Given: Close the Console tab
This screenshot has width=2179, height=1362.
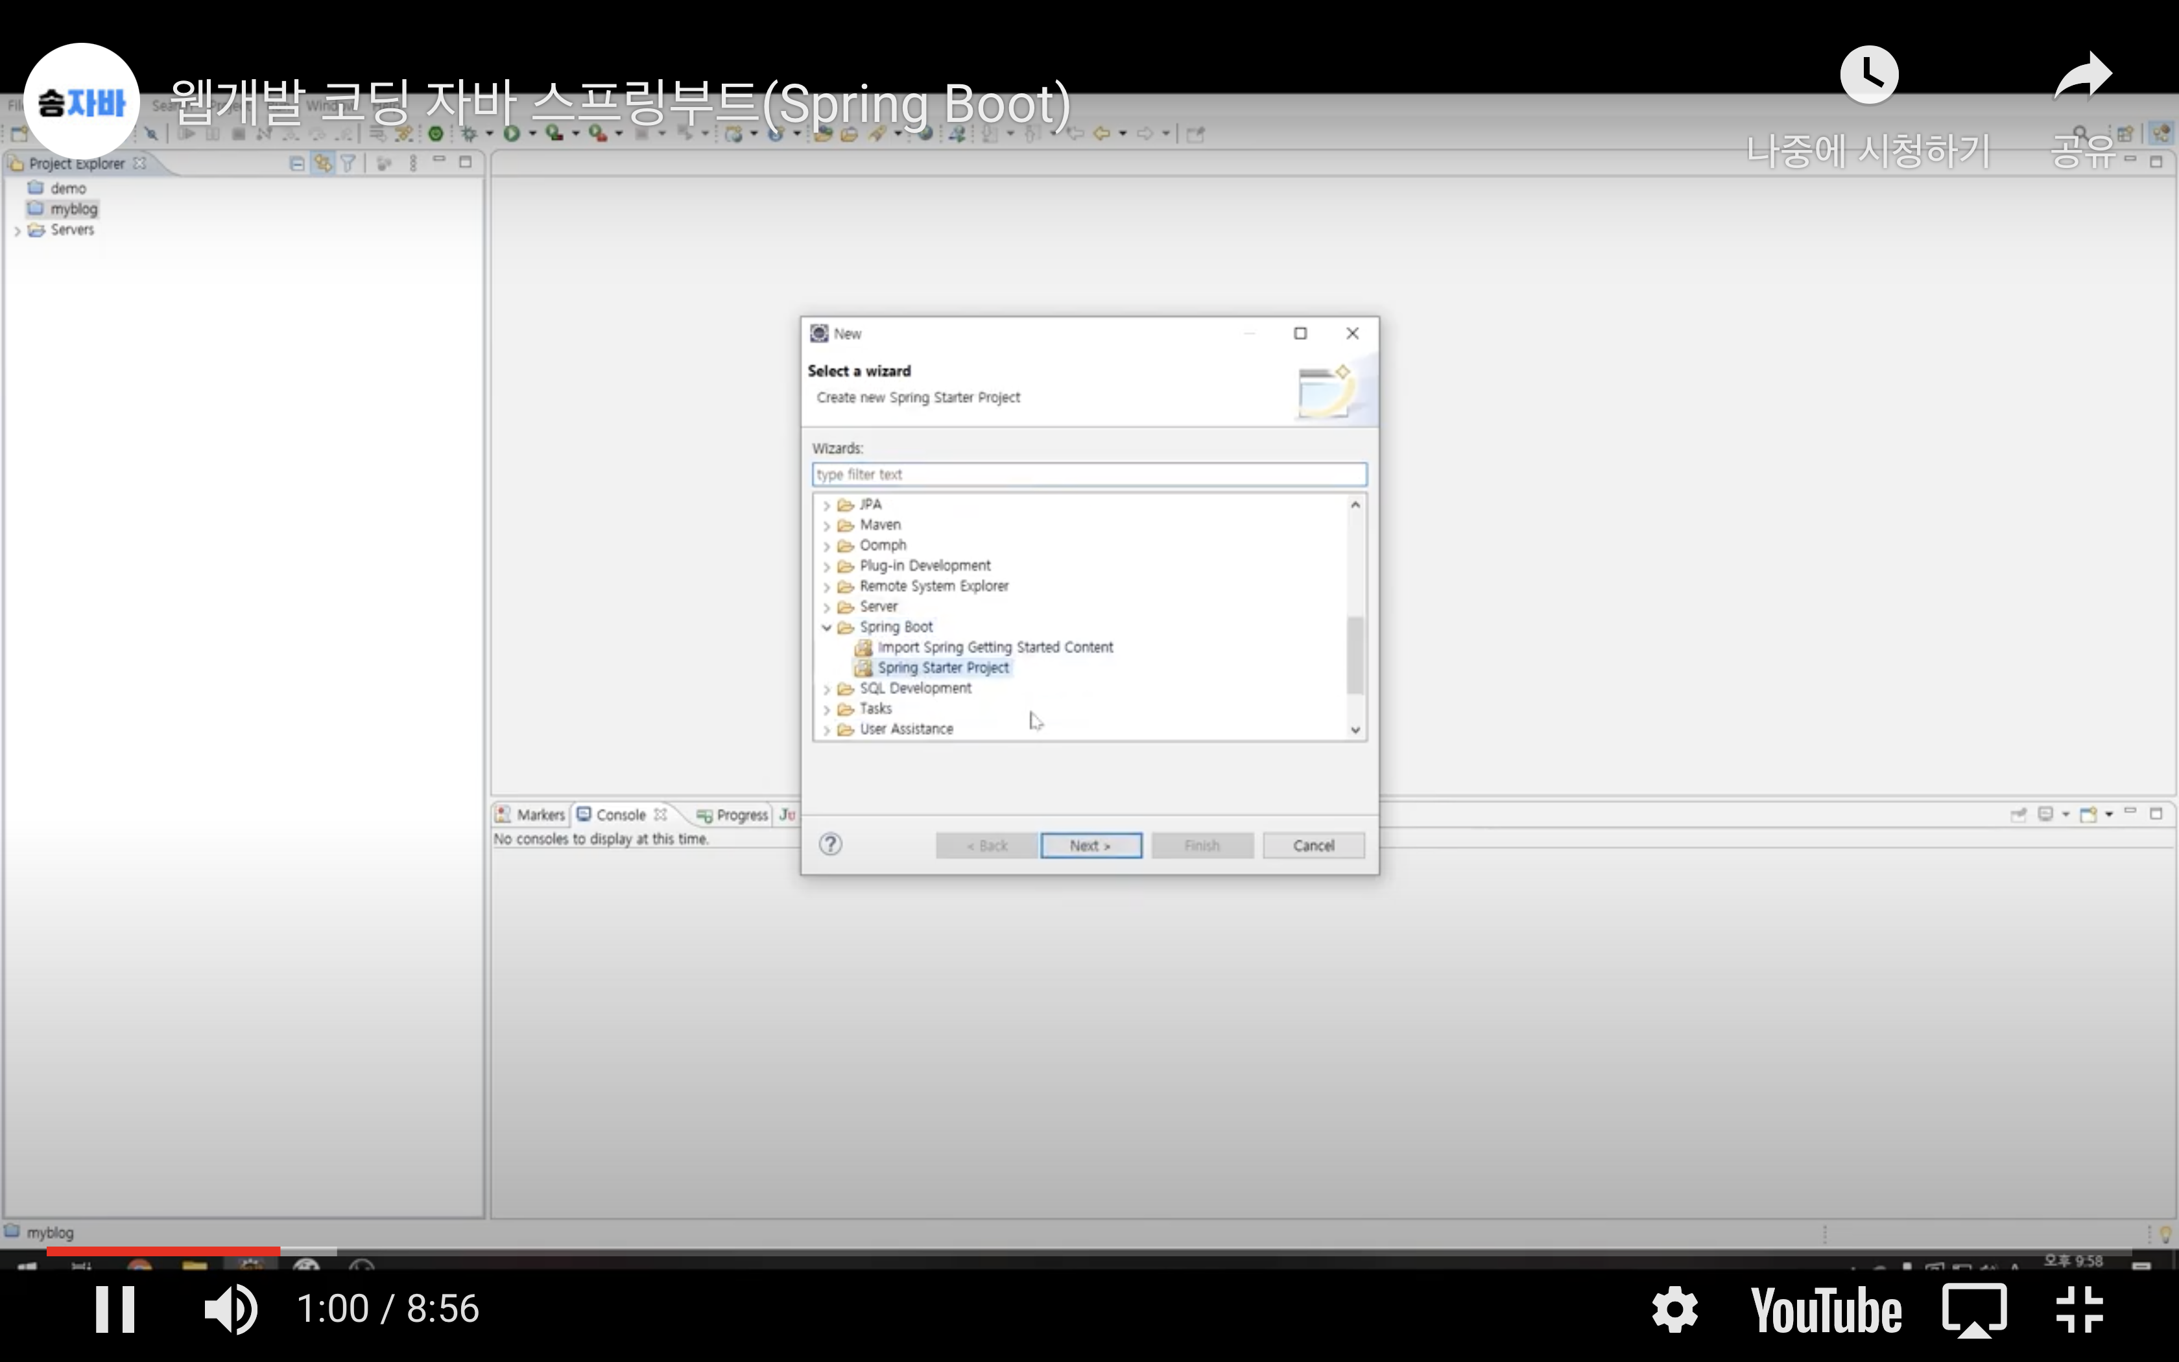Looking at the screenshot, I should pos(661,815).
